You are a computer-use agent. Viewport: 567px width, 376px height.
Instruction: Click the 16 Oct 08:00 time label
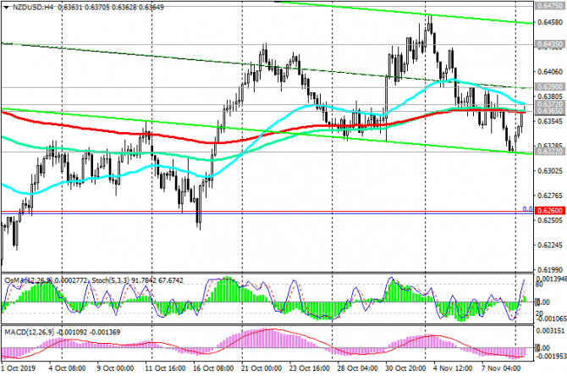point(213,368)
